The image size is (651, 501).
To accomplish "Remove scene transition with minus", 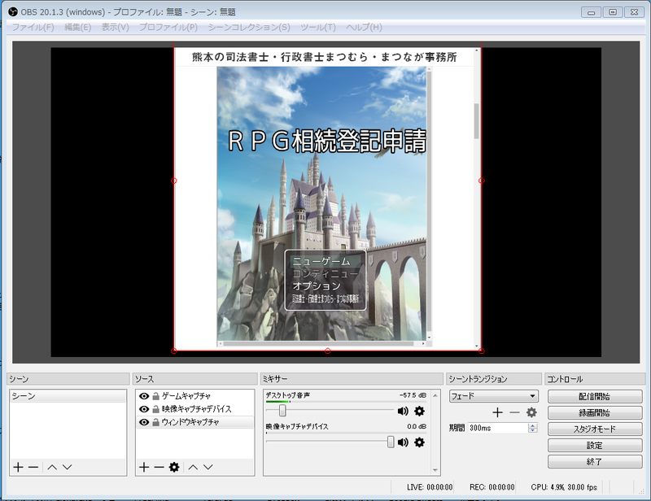I will tap(514, 412).
